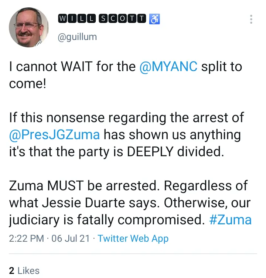Image resolution: width=266 pixels, height=278 pixels.
Task: Open the Twitter Web App source link
Action: tap(133, 238)
